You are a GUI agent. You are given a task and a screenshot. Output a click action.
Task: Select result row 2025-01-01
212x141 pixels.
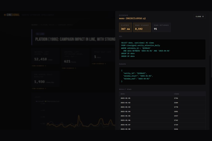162,98
